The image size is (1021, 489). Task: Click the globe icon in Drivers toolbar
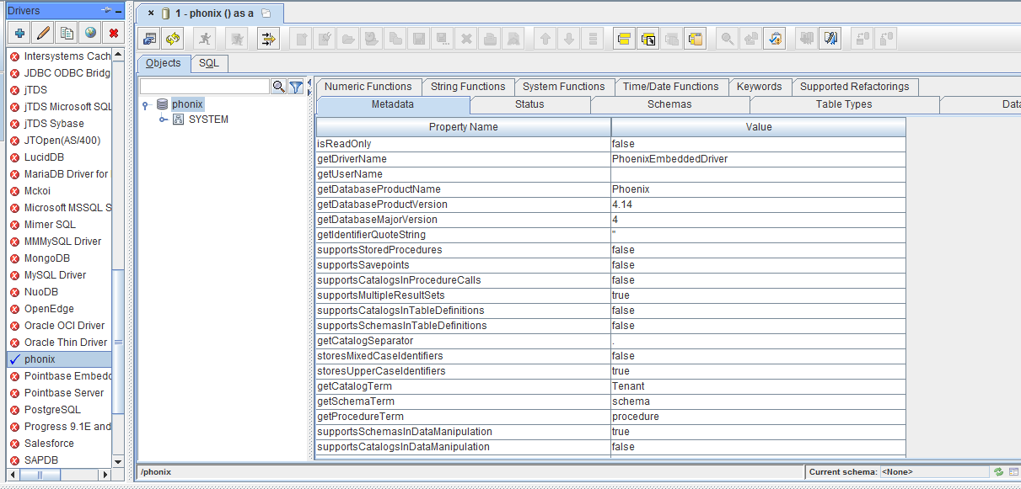click(x=90, y=34)
